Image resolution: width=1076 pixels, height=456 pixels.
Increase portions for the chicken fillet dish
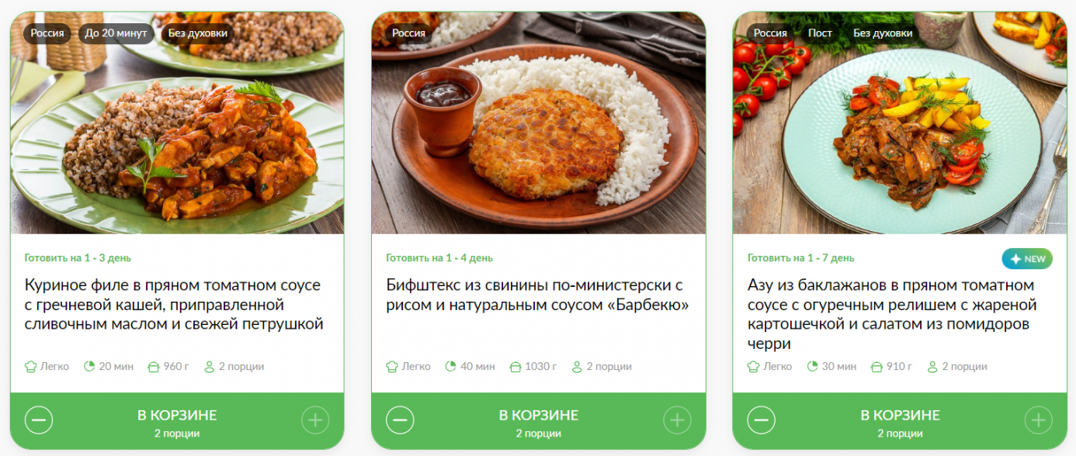(315, 420)
